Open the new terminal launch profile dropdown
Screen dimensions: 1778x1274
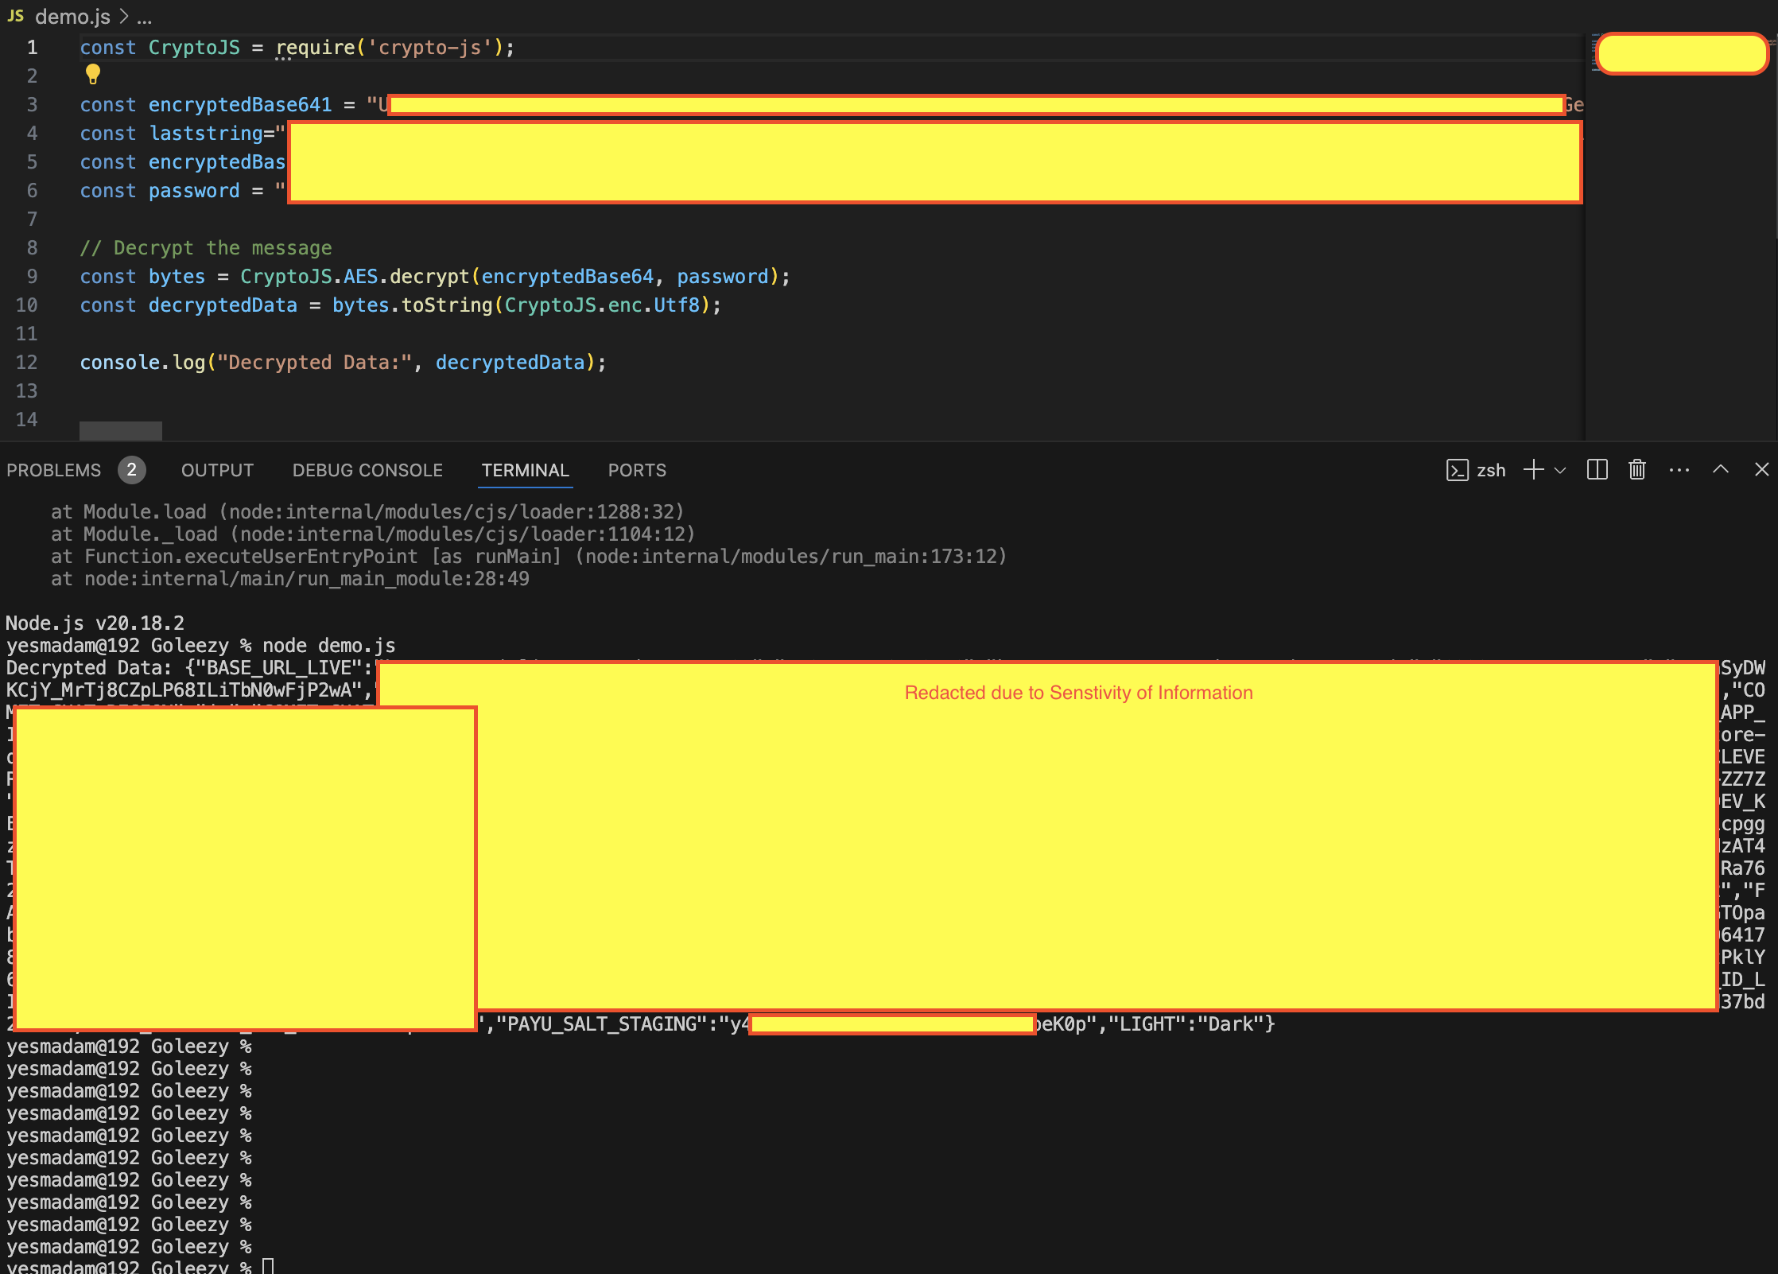point(1560,470)
